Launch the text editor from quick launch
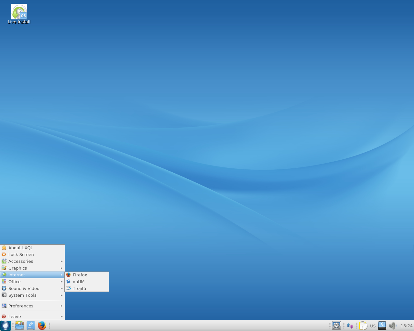 pos(31,326)
